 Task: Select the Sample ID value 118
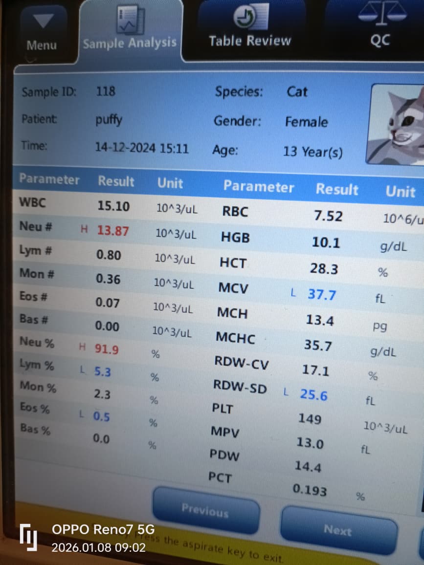tap(106, 91)
